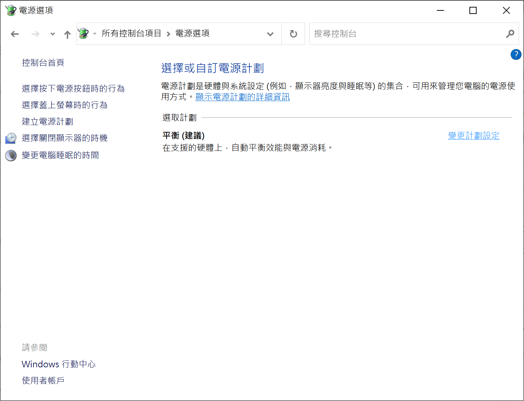
Task: Open 選擇按下電源按鈕時的行為
Action: [73, 89]
